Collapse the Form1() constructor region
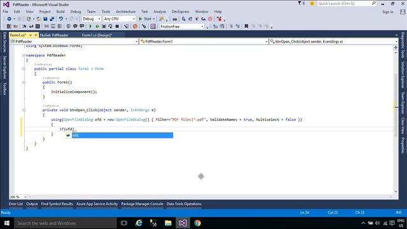This screenshot has height=229, width=407. pos(24,82)
